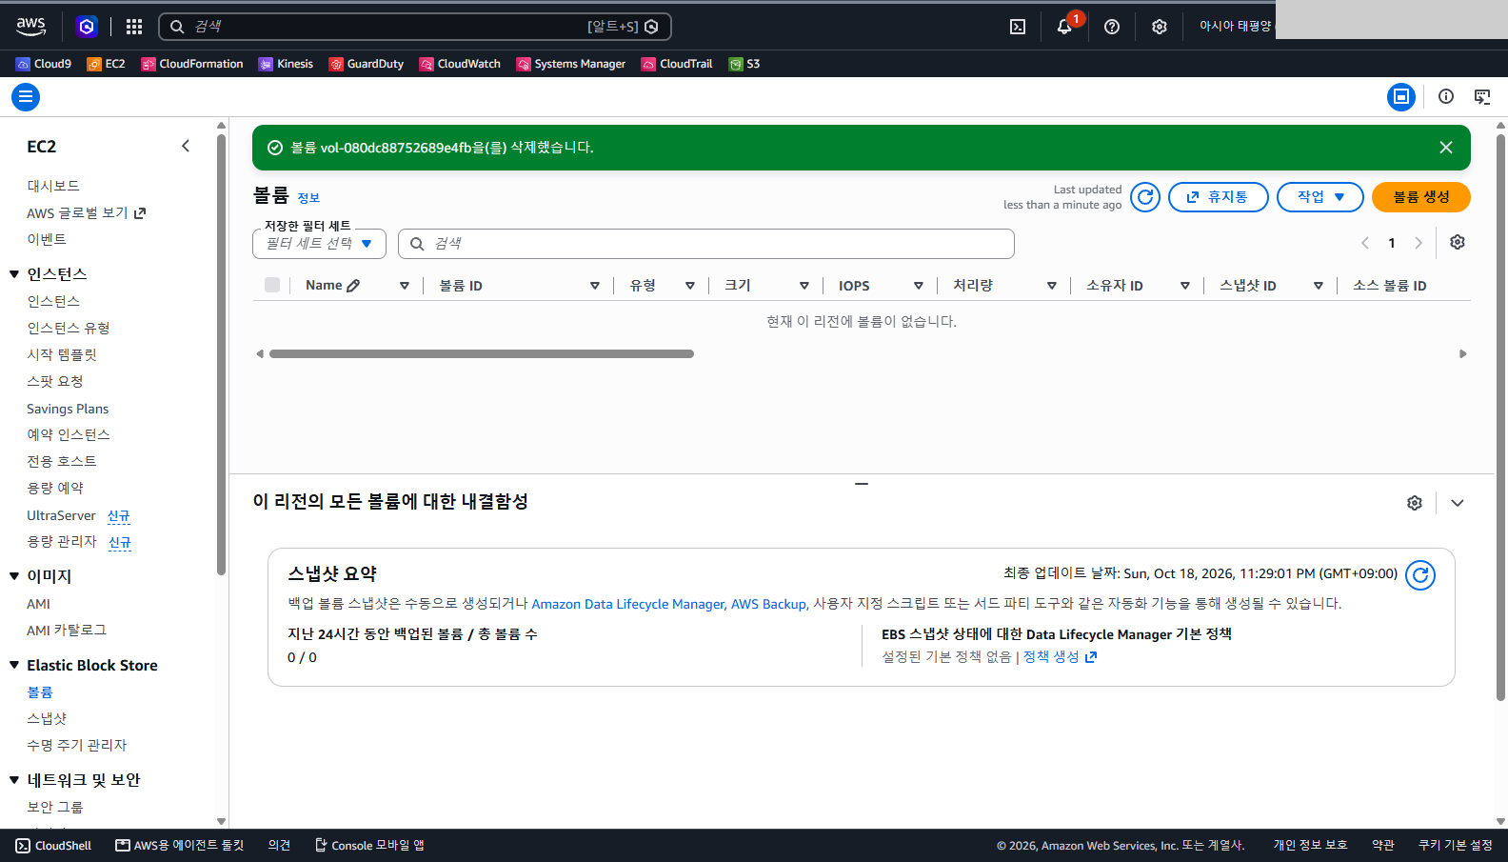Open the 작업 actions dropdown
The width and height of the screenshot is (1508, 862).
click(x=1320, y=197)
